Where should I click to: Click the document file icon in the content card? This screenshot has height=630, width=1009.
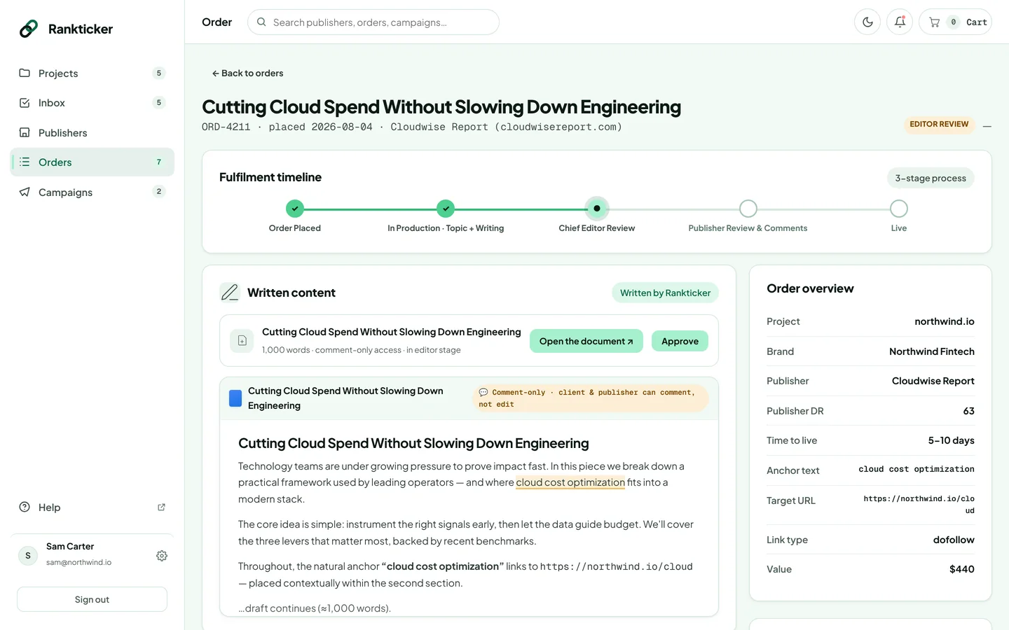(242, 341)
